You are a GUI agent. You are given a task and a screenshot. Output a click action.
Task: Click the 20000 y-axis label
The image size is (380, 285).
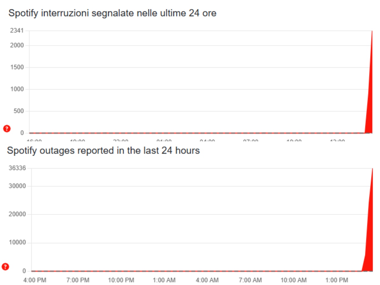click(17, 214)
